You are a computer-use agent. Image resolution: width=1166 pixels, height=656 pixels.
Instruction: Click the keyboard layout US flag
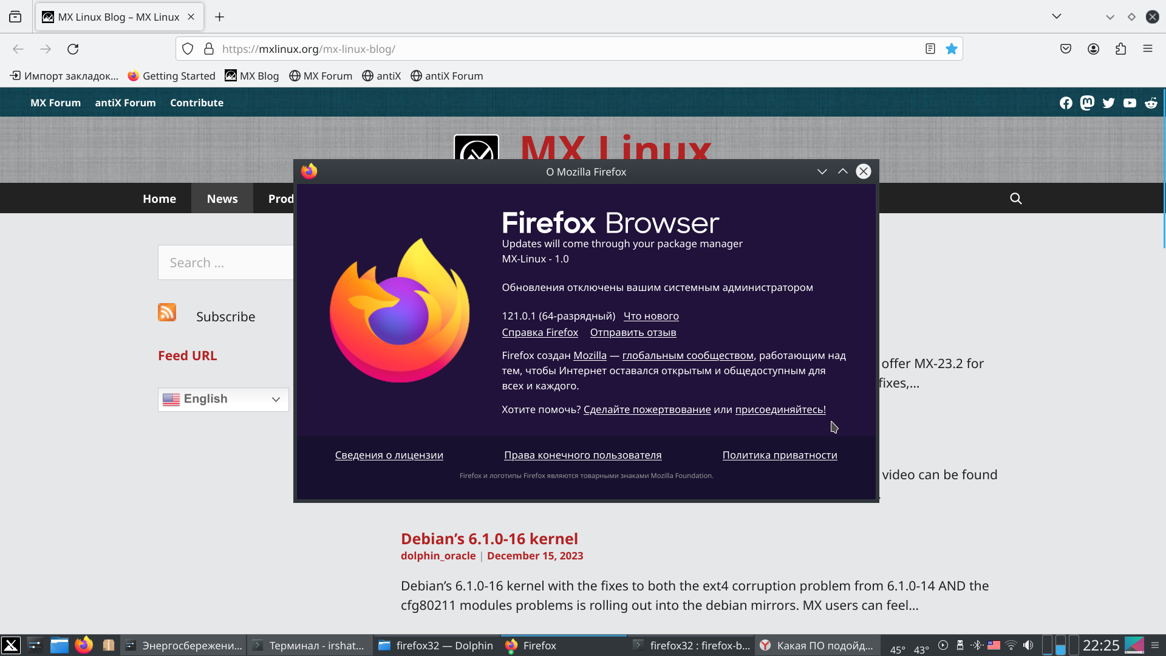pos(994,645)
